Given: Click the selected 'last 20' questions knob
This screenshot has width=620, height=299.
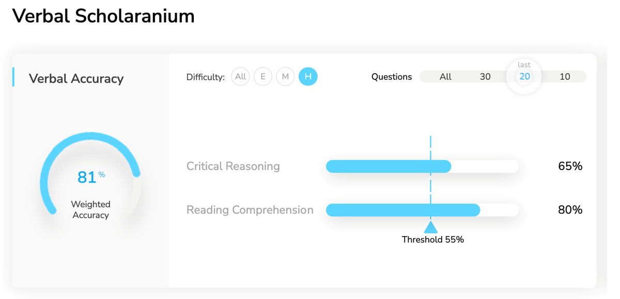Looking at the screenshot, I should tap(524, 77).
